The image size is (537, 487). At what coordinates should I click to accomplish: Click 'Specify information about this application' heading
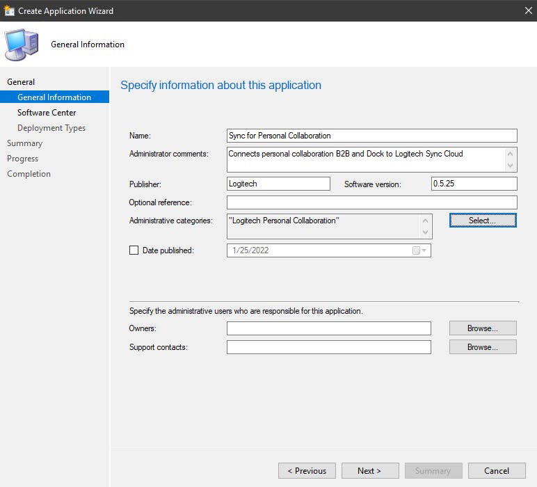tap(221, 86)
